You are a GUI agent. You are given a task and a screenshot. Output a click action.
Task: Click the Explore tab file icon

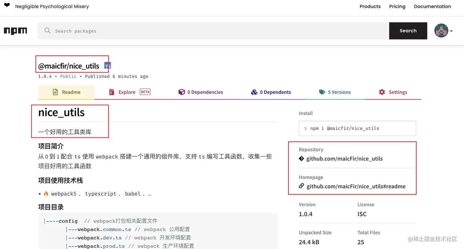click(112, 92)
